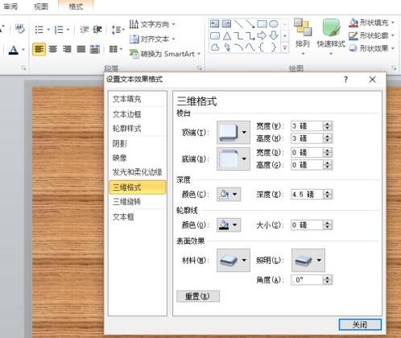Viewport: 401px width, 338px height.
Task: Select the isosceles triangle shape
Action: point(227,35)
